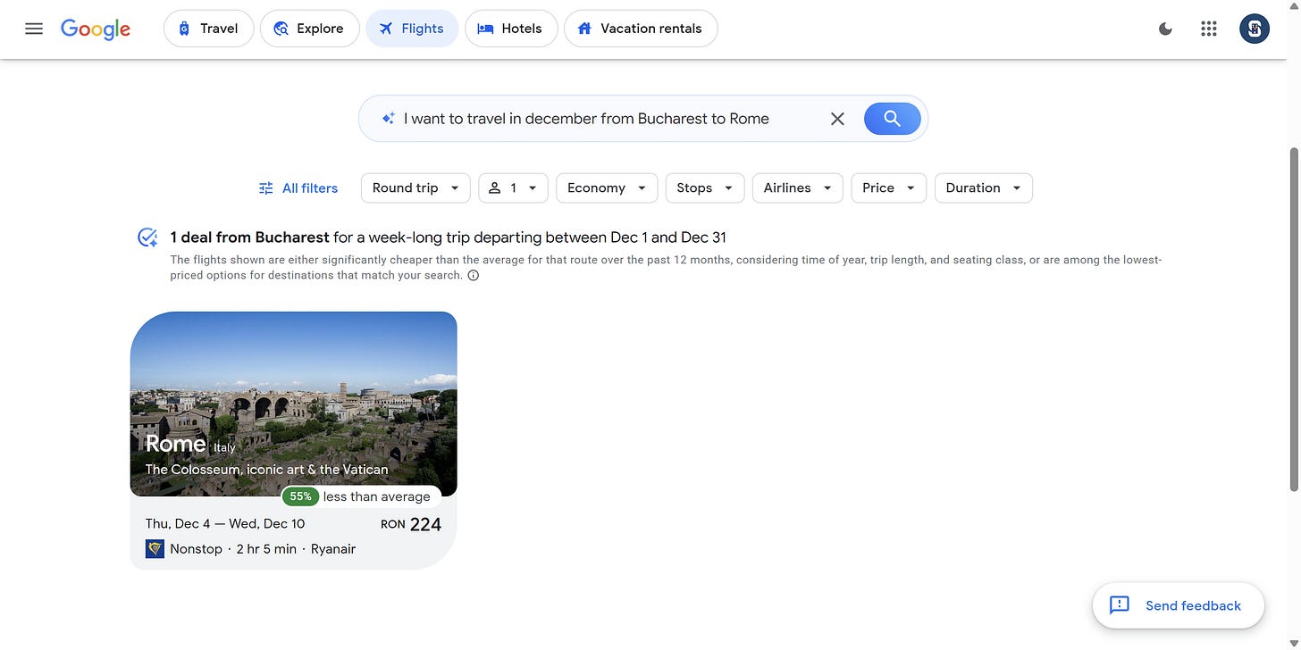Open the Rome destination photo

(294, 404)
